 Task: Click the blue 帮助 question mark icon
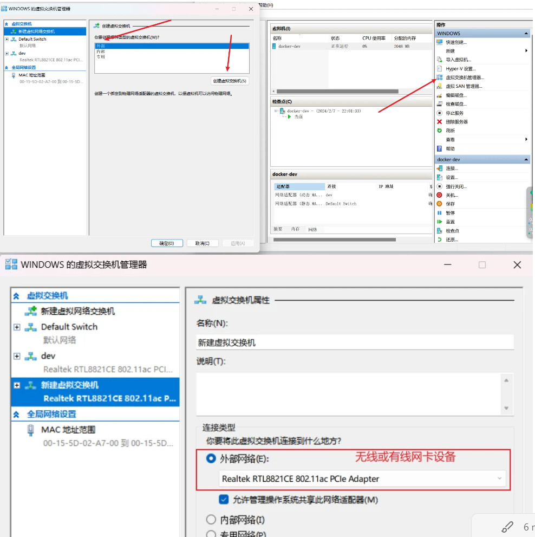(440, 148)
